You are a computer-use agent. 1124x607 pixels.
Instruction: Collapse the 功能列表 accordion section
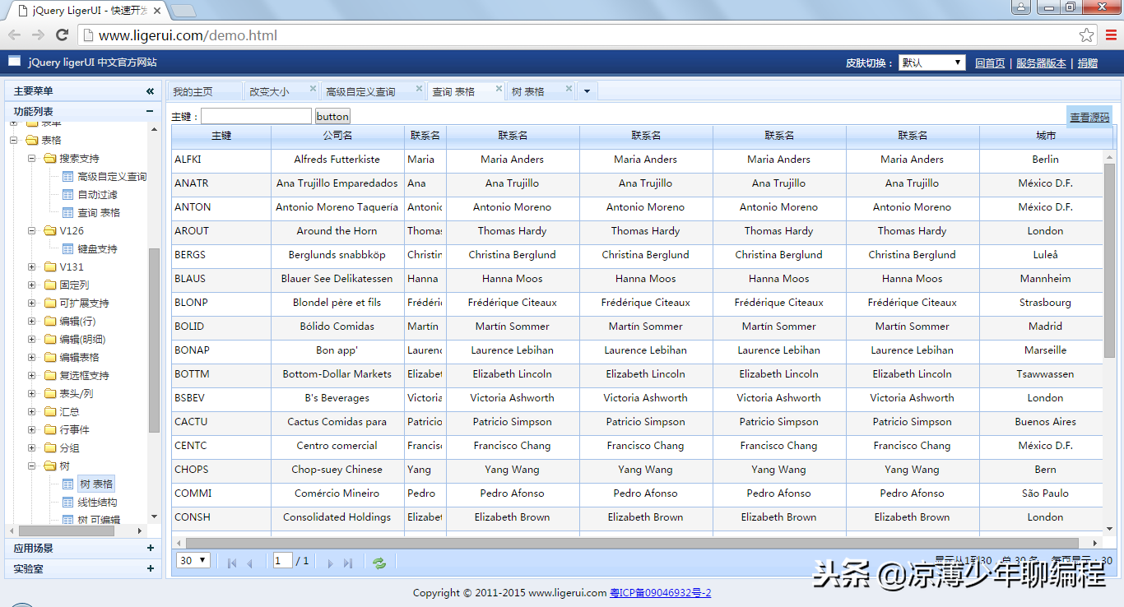pos(150,111)
